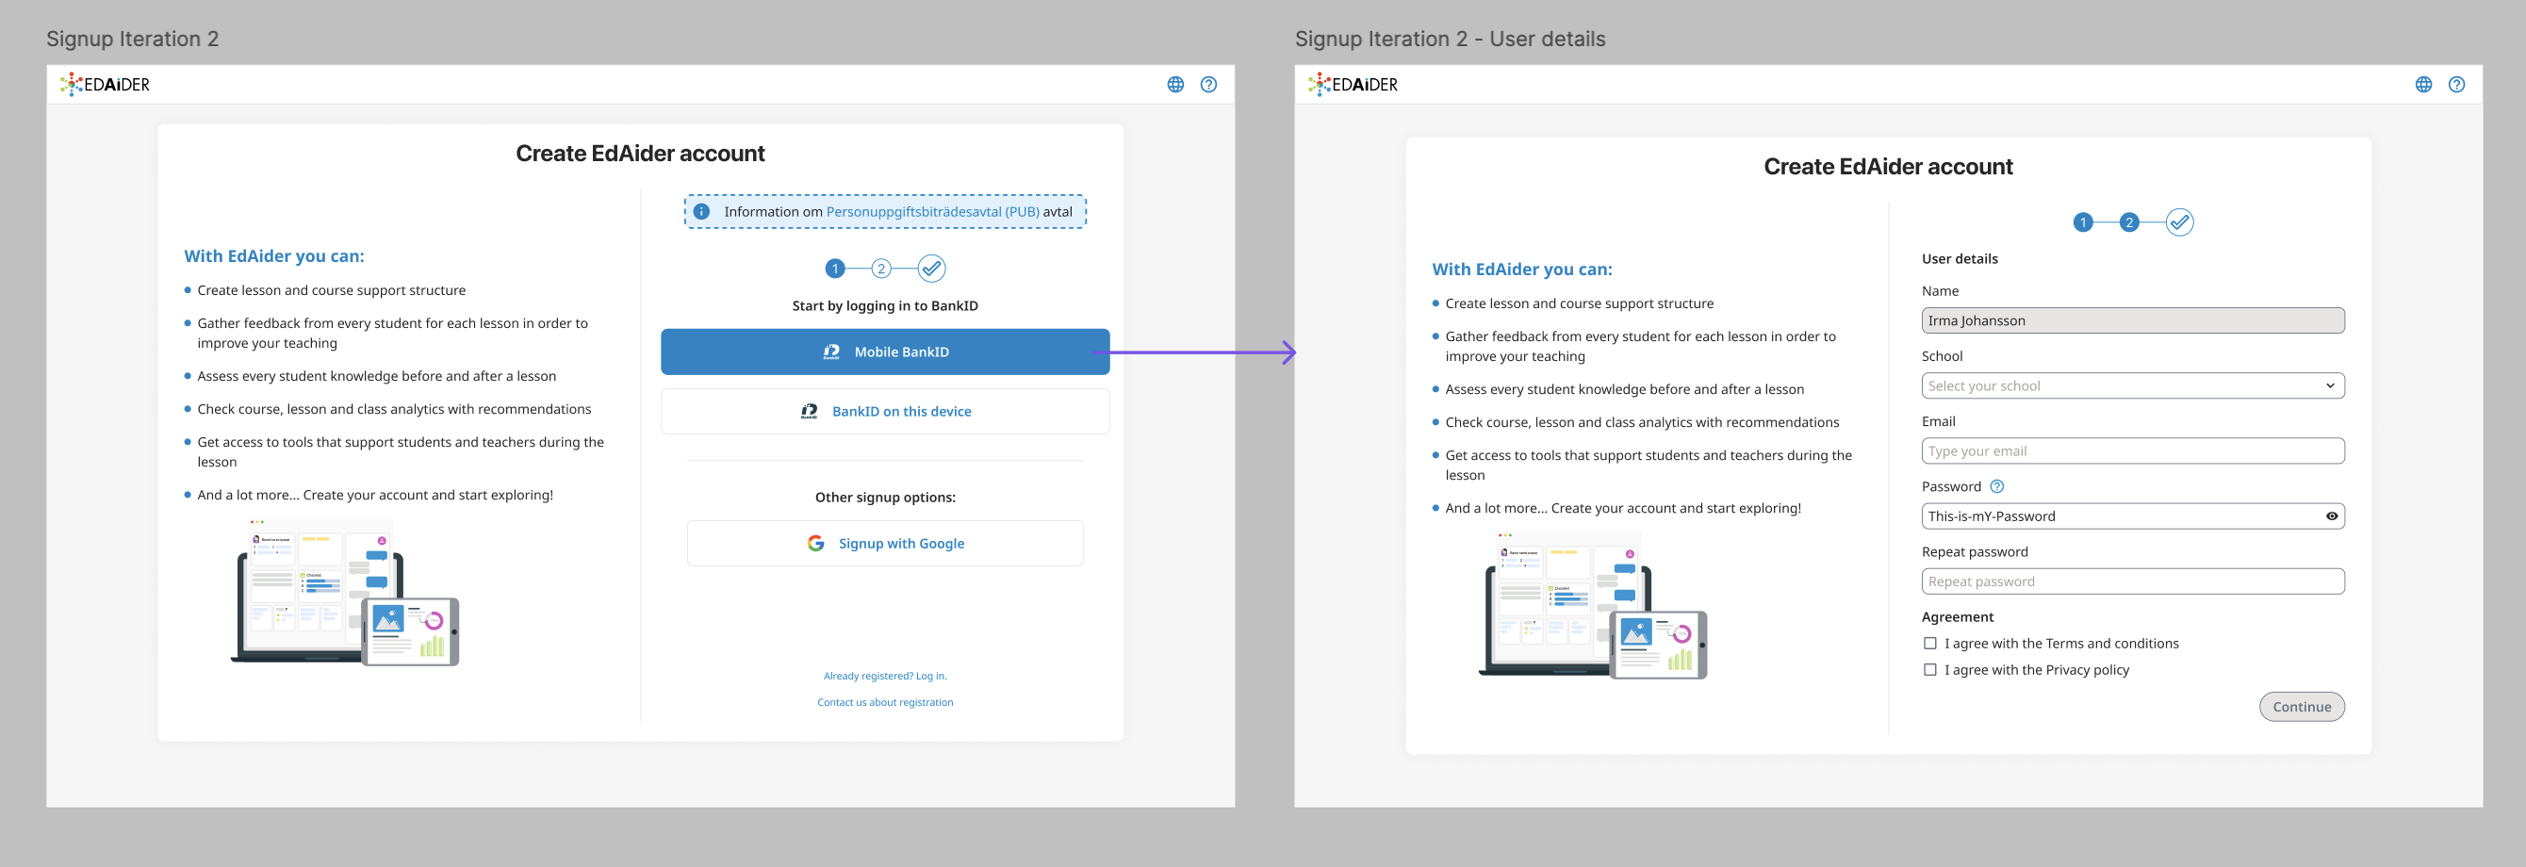The width and height of the screenshot is (2526, 867).
Task: Click BankID logo on this-device button
Action: [x=809, y=412]
